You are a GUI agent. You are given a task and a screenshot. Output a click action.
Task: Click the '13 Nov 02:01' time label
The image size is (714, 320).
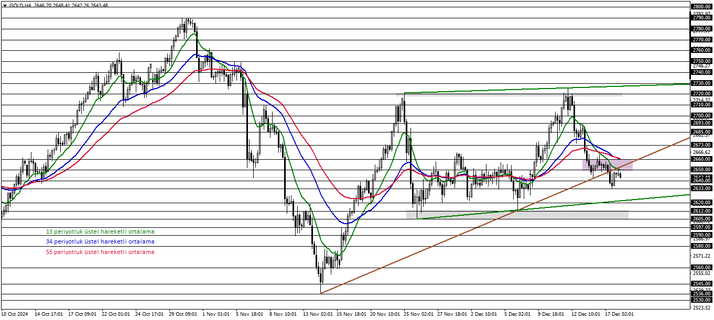tap(317, 314)
